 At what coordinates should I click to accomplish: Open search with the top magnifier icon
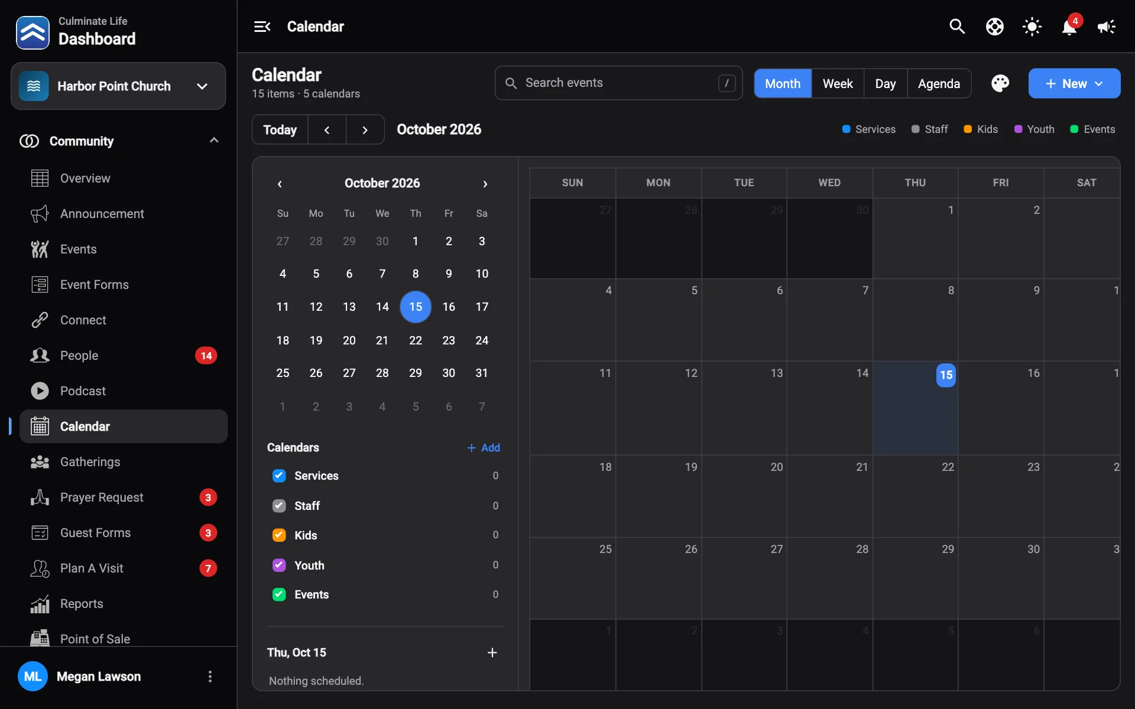pyautogui.click(x=957, y=27)
